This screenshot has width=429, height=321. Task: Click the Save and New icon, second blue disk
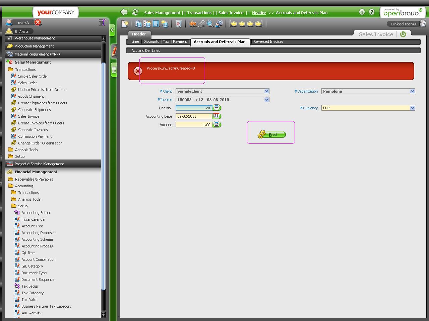click(x=147, y=24)
